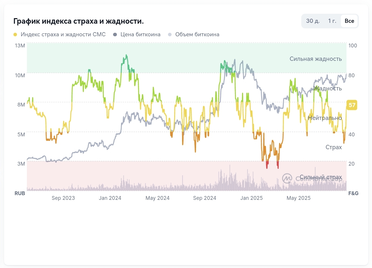Click the CoinMarketCap watermark logo
Image resolution: width=372 pixels, height=268 pixels.
click(287, 178)
